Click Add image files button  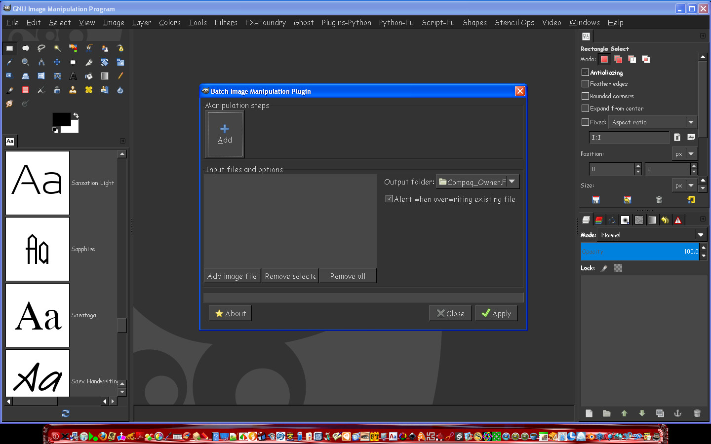point(232,276)
